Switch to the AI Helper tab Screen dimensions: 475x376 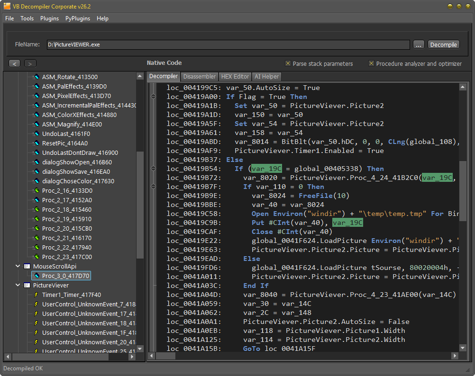[x=266, y=77]
